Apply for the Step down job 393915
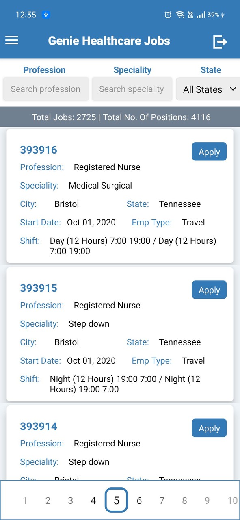The height and width of the screenshot is (520, 240). point(209,290)
